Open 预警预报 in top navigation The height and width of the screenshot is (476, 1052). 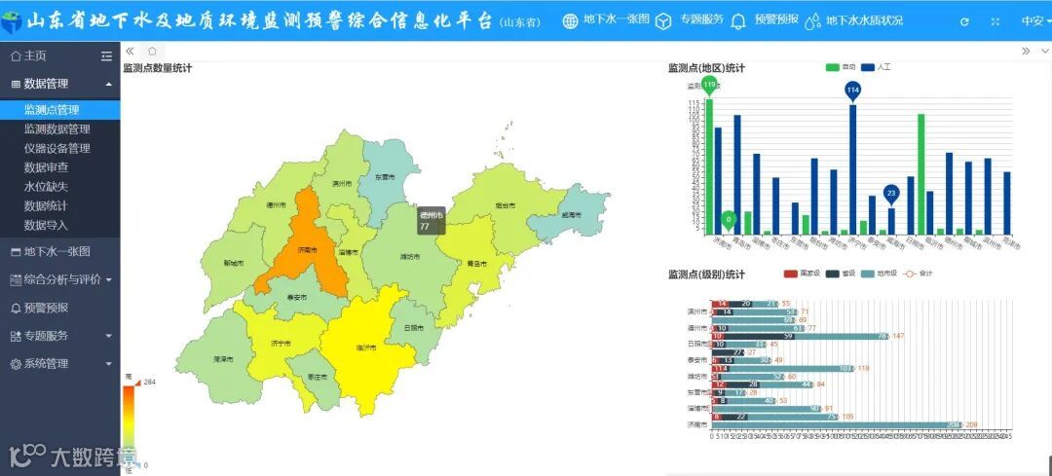(776, 19)
